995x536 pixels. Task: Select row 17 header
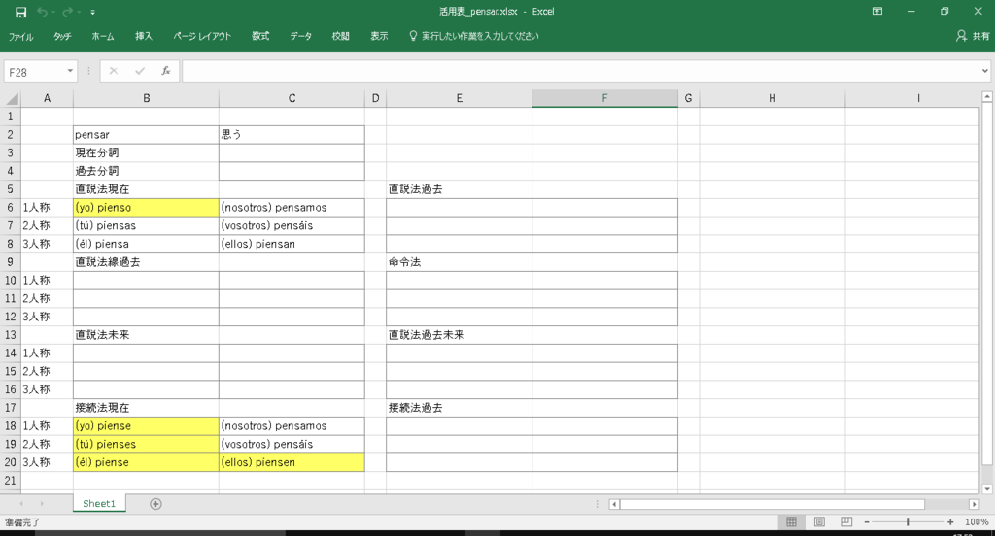click(10, 408)
